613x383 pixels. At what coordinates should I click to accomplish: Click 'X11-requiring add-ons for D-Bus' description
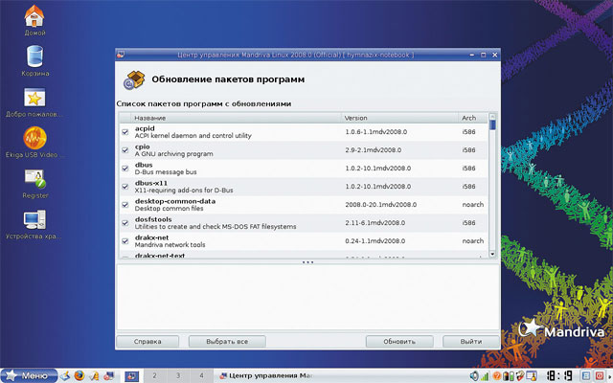click(x=184, y=191)
